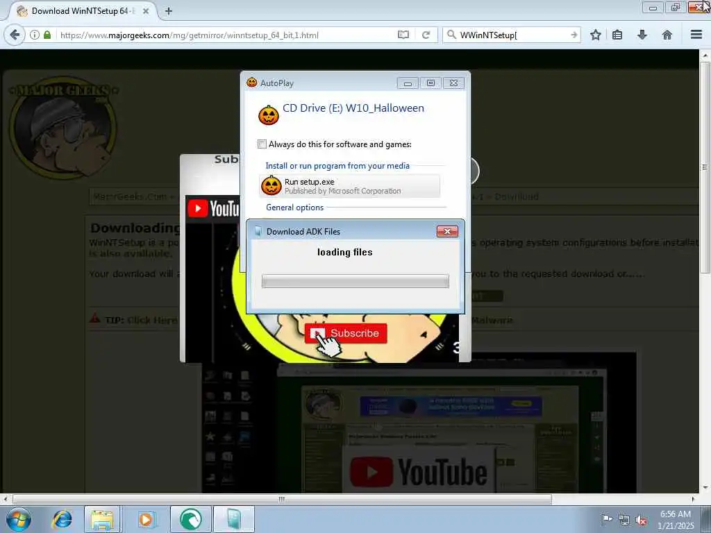The height and width of the screenshot is (533, 711).
Task: Close the Download ADK Files dialog
Action: [447, 232]
